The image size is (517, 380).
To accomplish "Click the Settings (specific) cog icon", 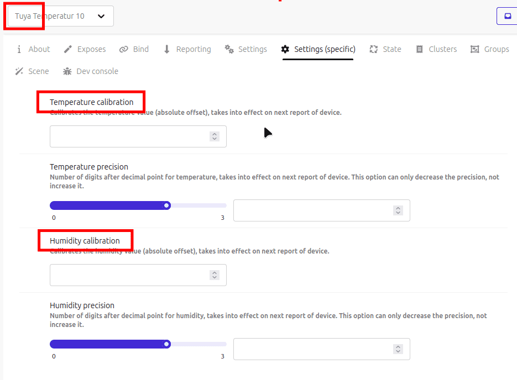I will point(285,49).
